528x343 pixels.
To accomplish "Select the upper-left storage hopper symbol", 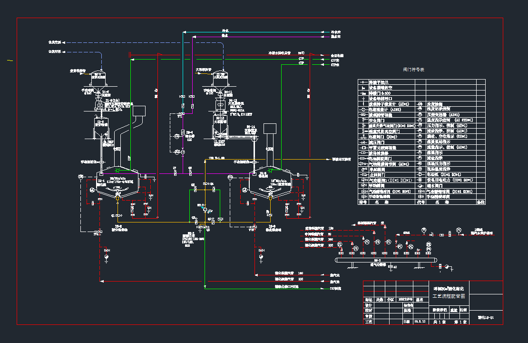I will [x=98, y=78].
